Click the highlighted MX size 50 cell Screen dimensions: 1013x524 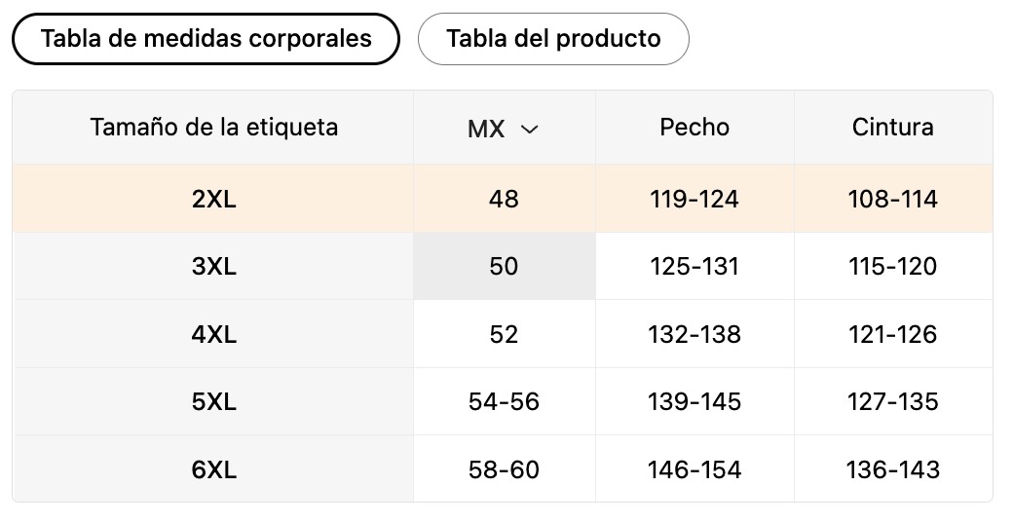pos(504,266)
